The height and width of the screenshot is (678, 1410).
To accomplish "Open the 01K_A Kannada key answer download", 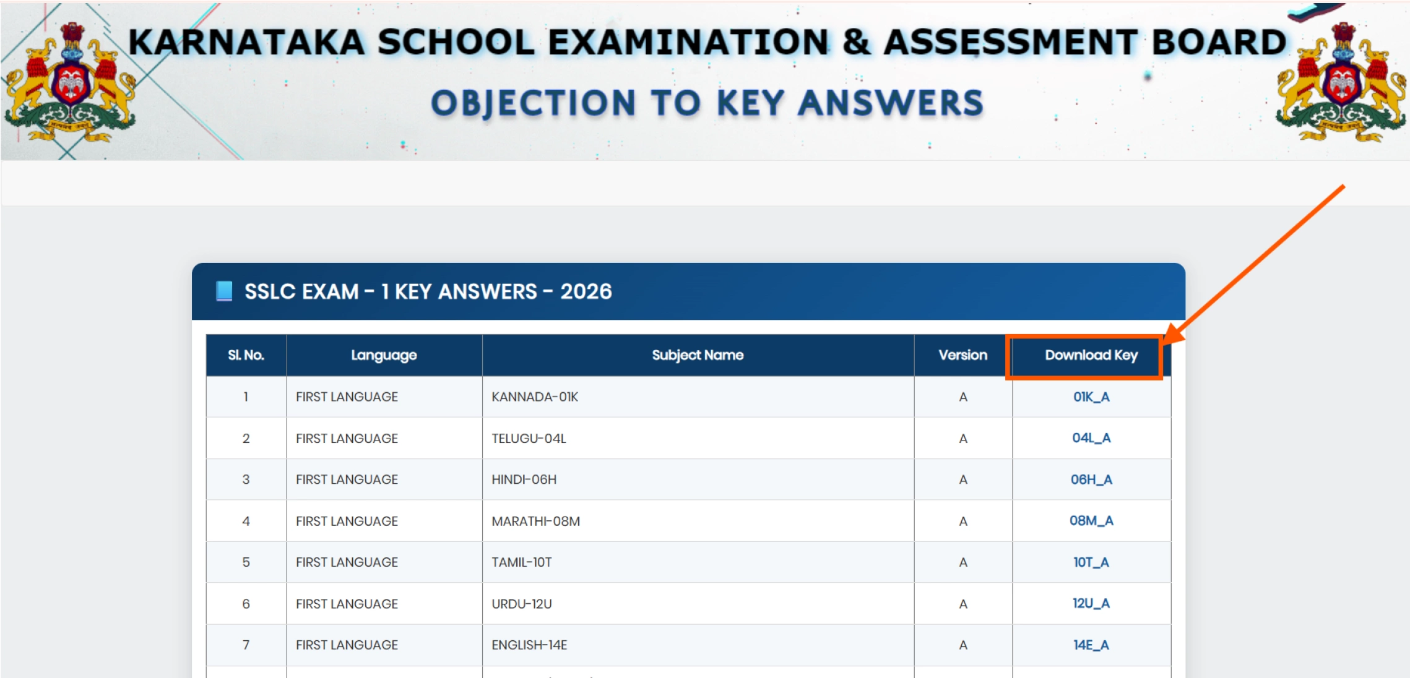I will tap(1091, 397).
